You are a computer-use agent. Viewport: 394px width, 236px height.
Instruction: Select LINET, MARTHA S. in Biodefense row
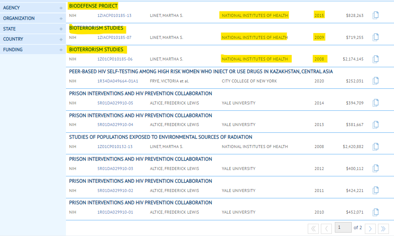[166, 15]
